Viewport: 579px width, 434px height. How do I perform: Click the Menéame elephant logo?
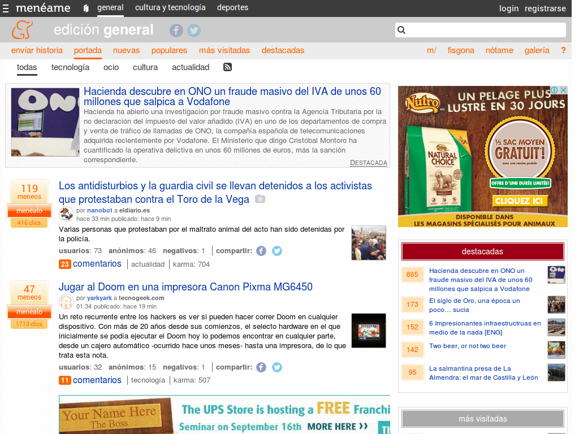[x=22, y=29]
